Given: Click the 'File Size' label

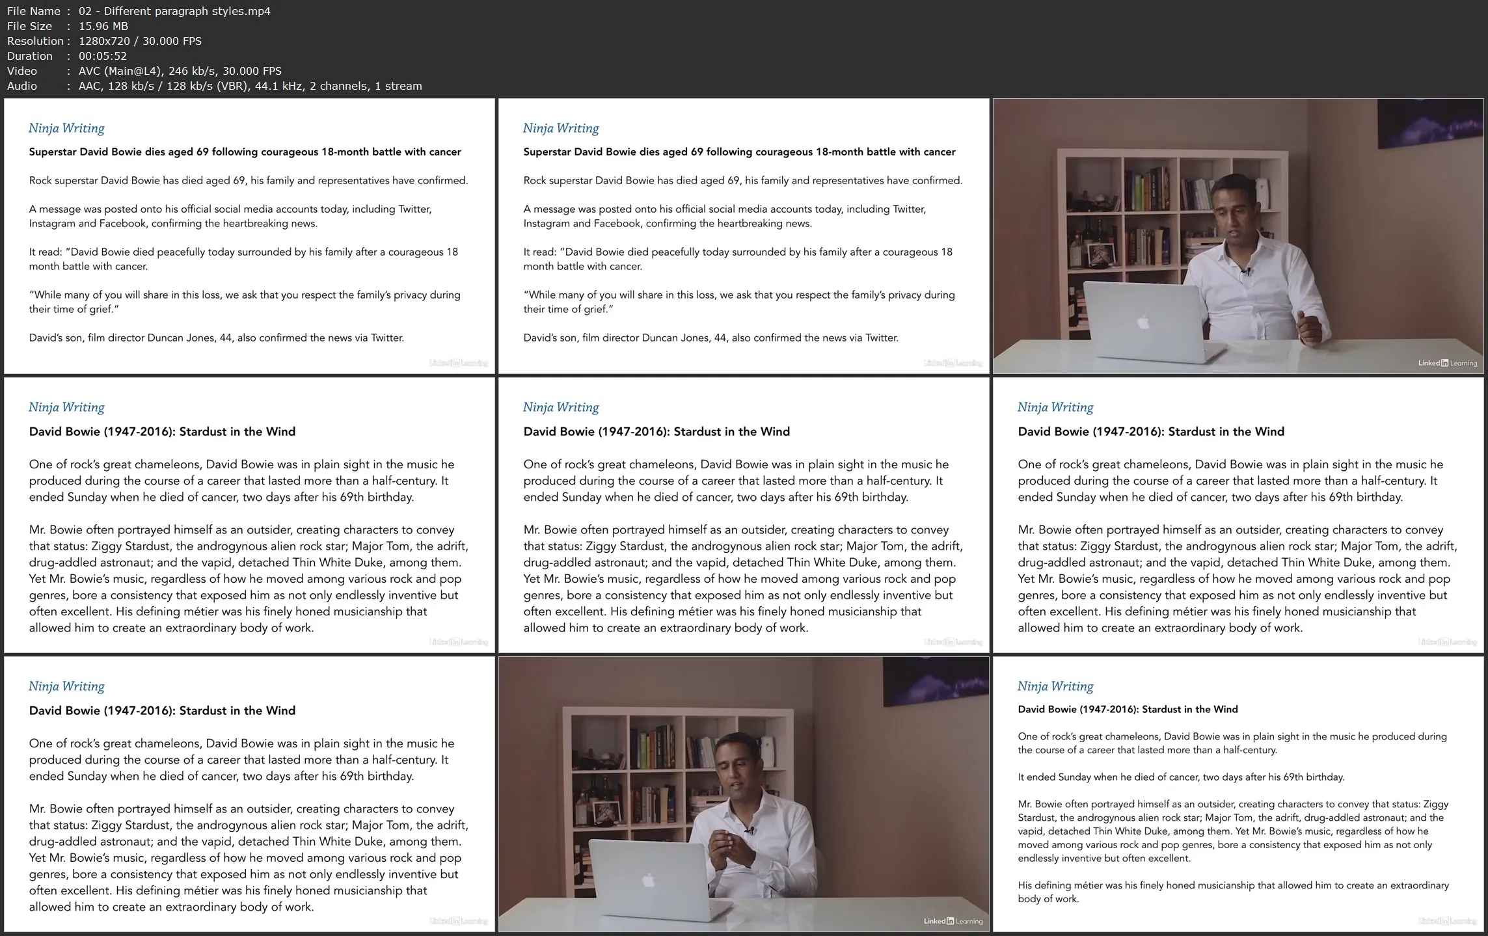Looking at the screenshot, I should (x=29, y=26).
